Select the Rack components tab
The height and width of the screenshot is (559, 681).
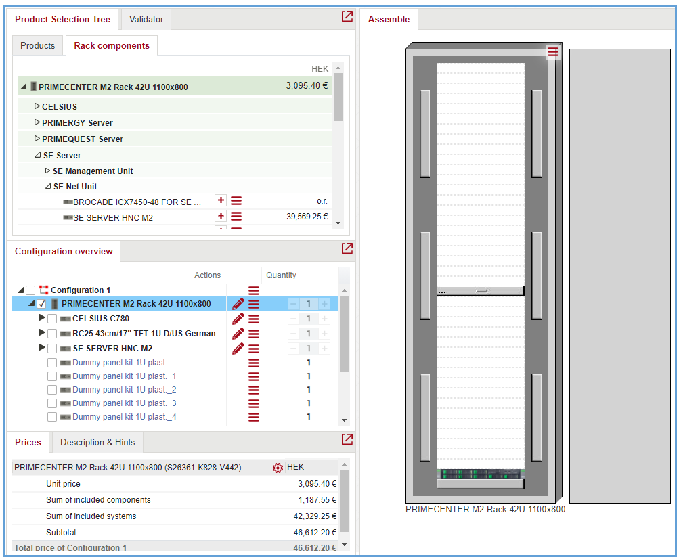click(112, 45)
